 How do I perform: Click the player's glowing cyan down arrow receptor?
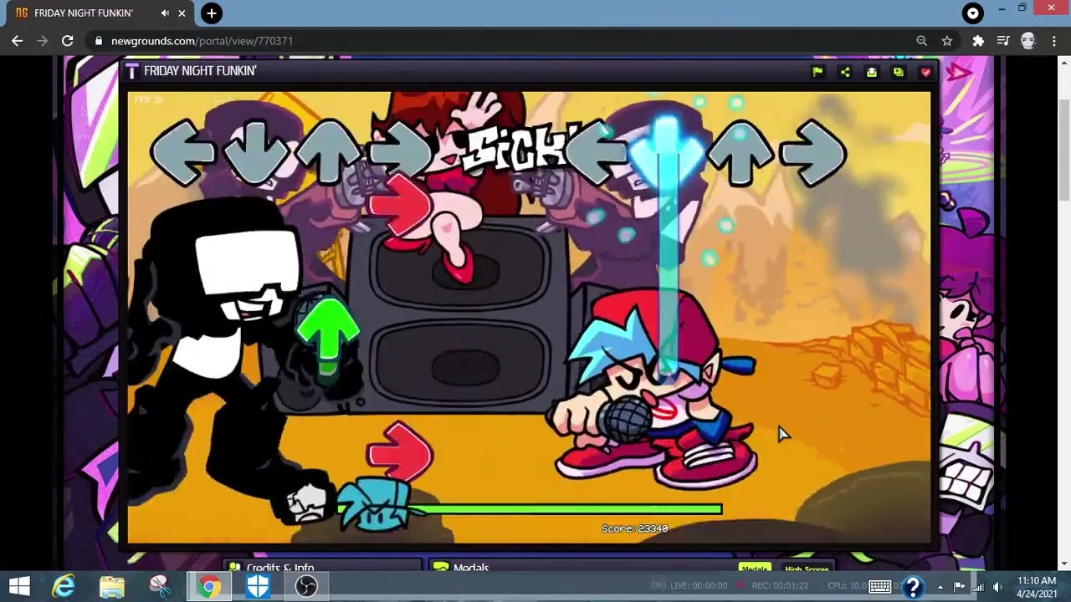tap(667, 150)
